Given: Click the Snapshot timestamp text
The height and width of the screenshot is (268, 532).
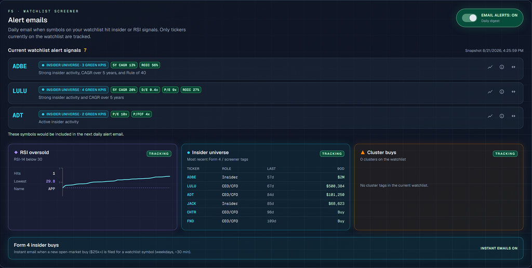Looking at the screenshot, I should coord(494,50).
